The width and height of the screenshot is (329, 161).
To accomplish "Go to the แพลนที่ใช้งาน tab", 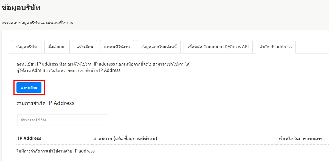I will pyautogui.click(x=117, y=47).
